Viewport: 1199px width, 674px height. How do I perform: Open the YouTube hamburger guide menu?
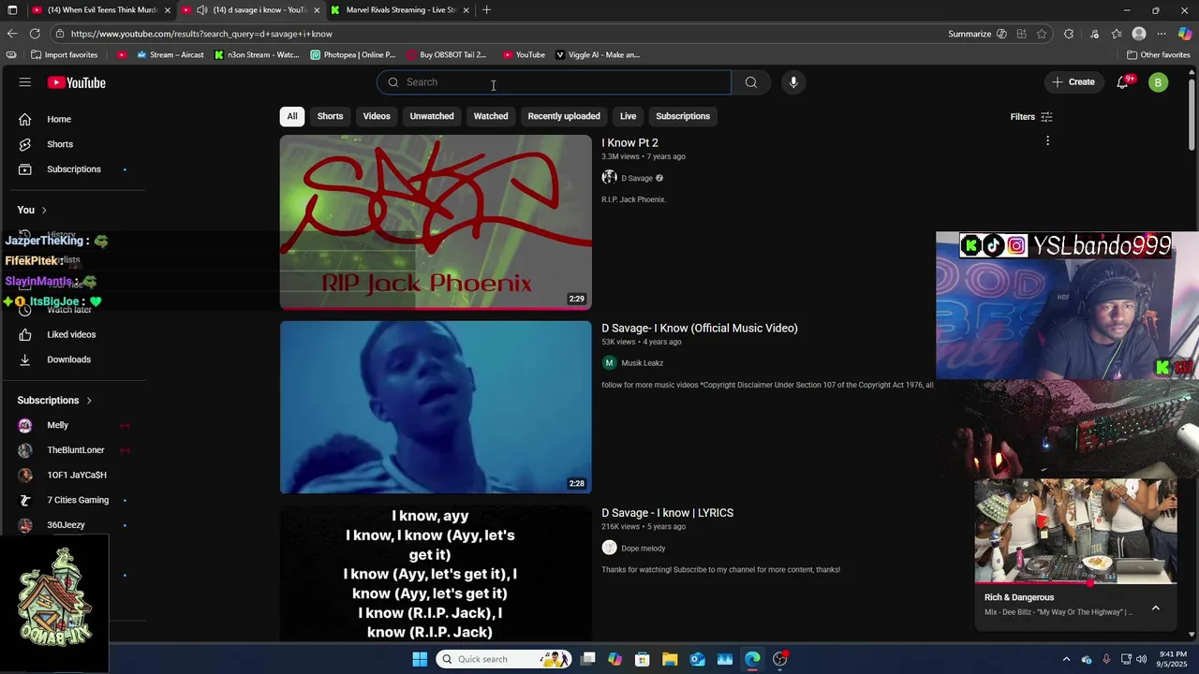[24, 82]
